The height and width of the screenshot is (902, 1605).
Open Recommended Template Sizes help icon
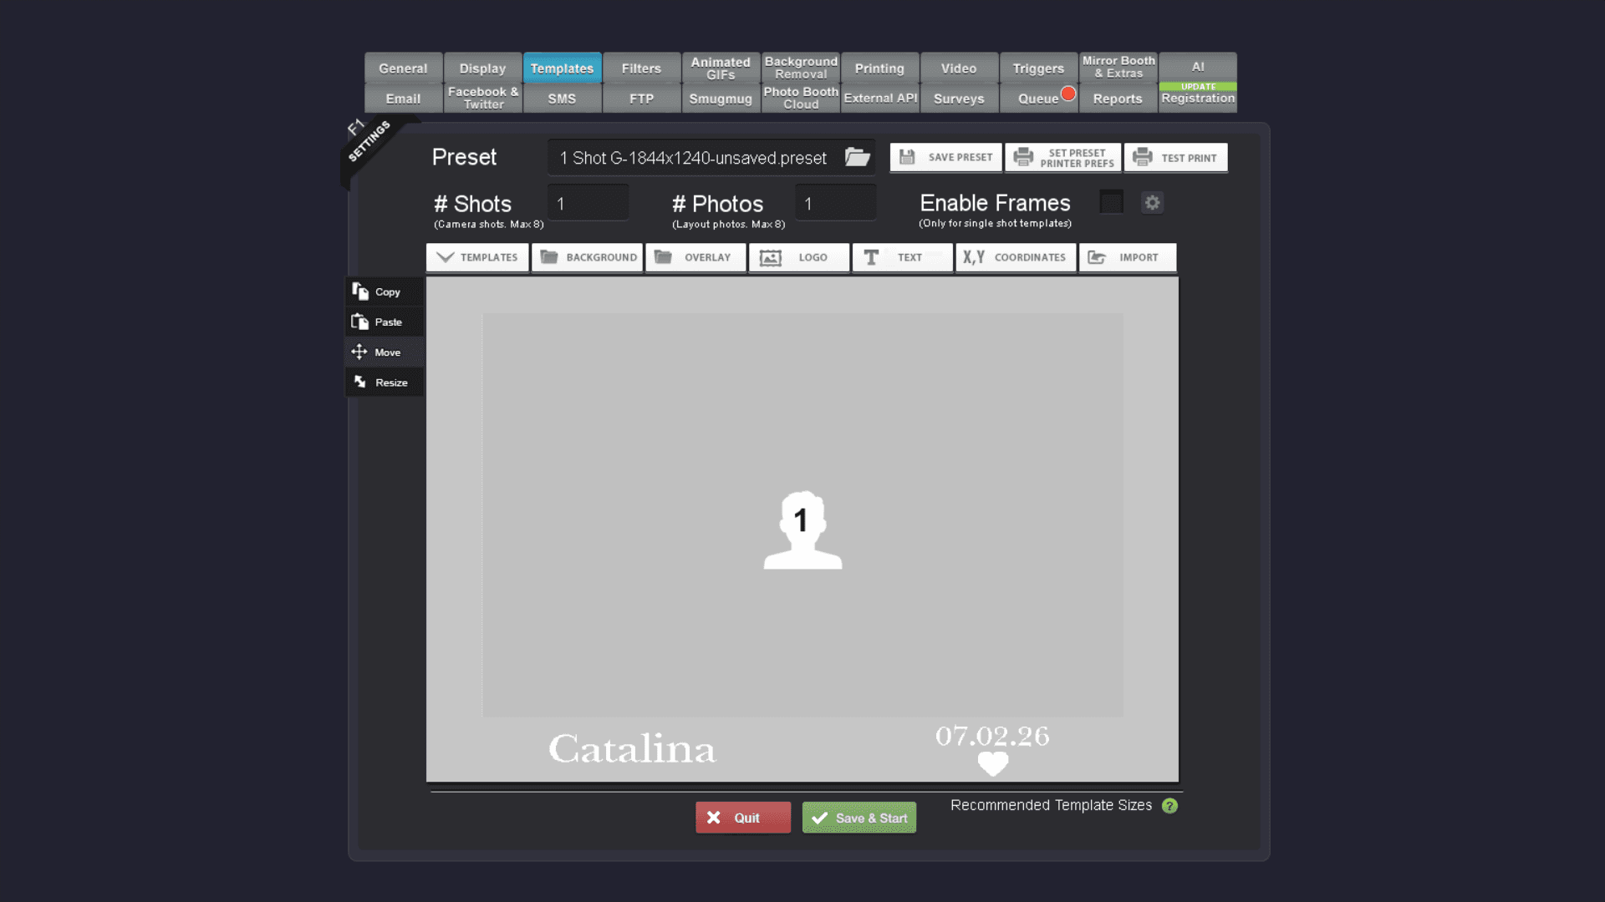[x=1169, y=806]
